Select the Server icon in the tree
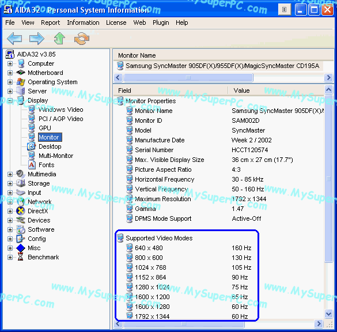Screen dimensions: 337x332 21,91
